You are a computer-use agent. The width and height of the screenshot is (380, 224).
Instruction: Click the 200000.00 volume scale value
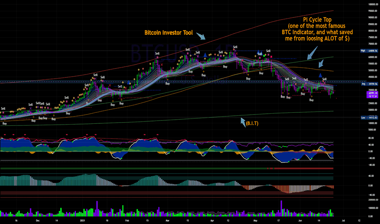click(373, 200)
